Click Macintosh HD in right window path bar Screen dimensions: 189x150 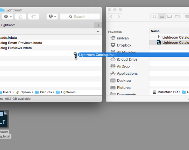[165, 92]
